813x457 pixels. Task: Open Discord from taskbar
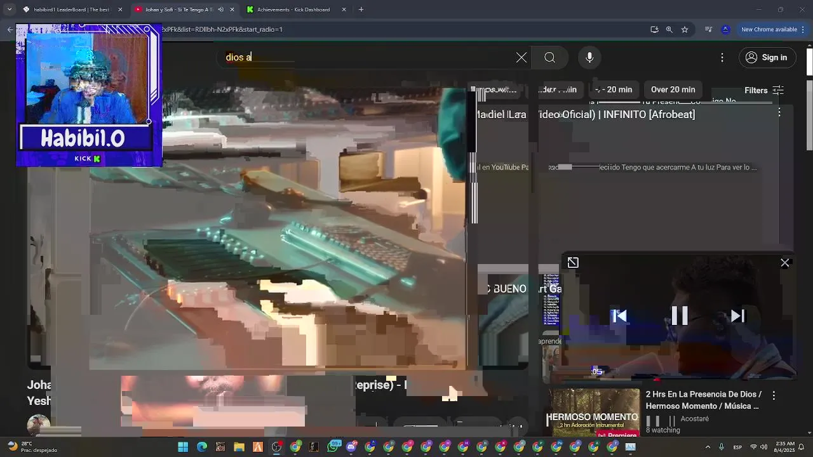[x=351, y=447]
